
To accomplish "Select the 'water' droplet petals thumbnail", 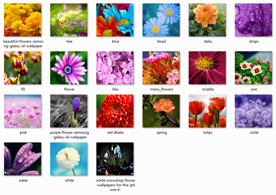I will pyautogui.click(x=22, y=159).
